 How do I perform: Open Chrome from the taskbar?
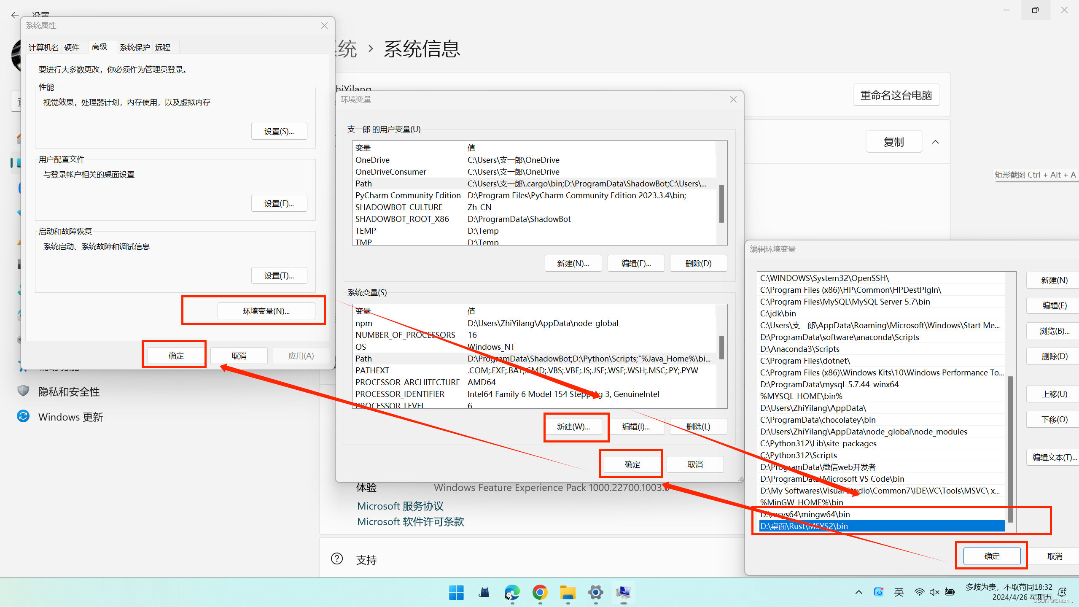[x=540, y=592]
